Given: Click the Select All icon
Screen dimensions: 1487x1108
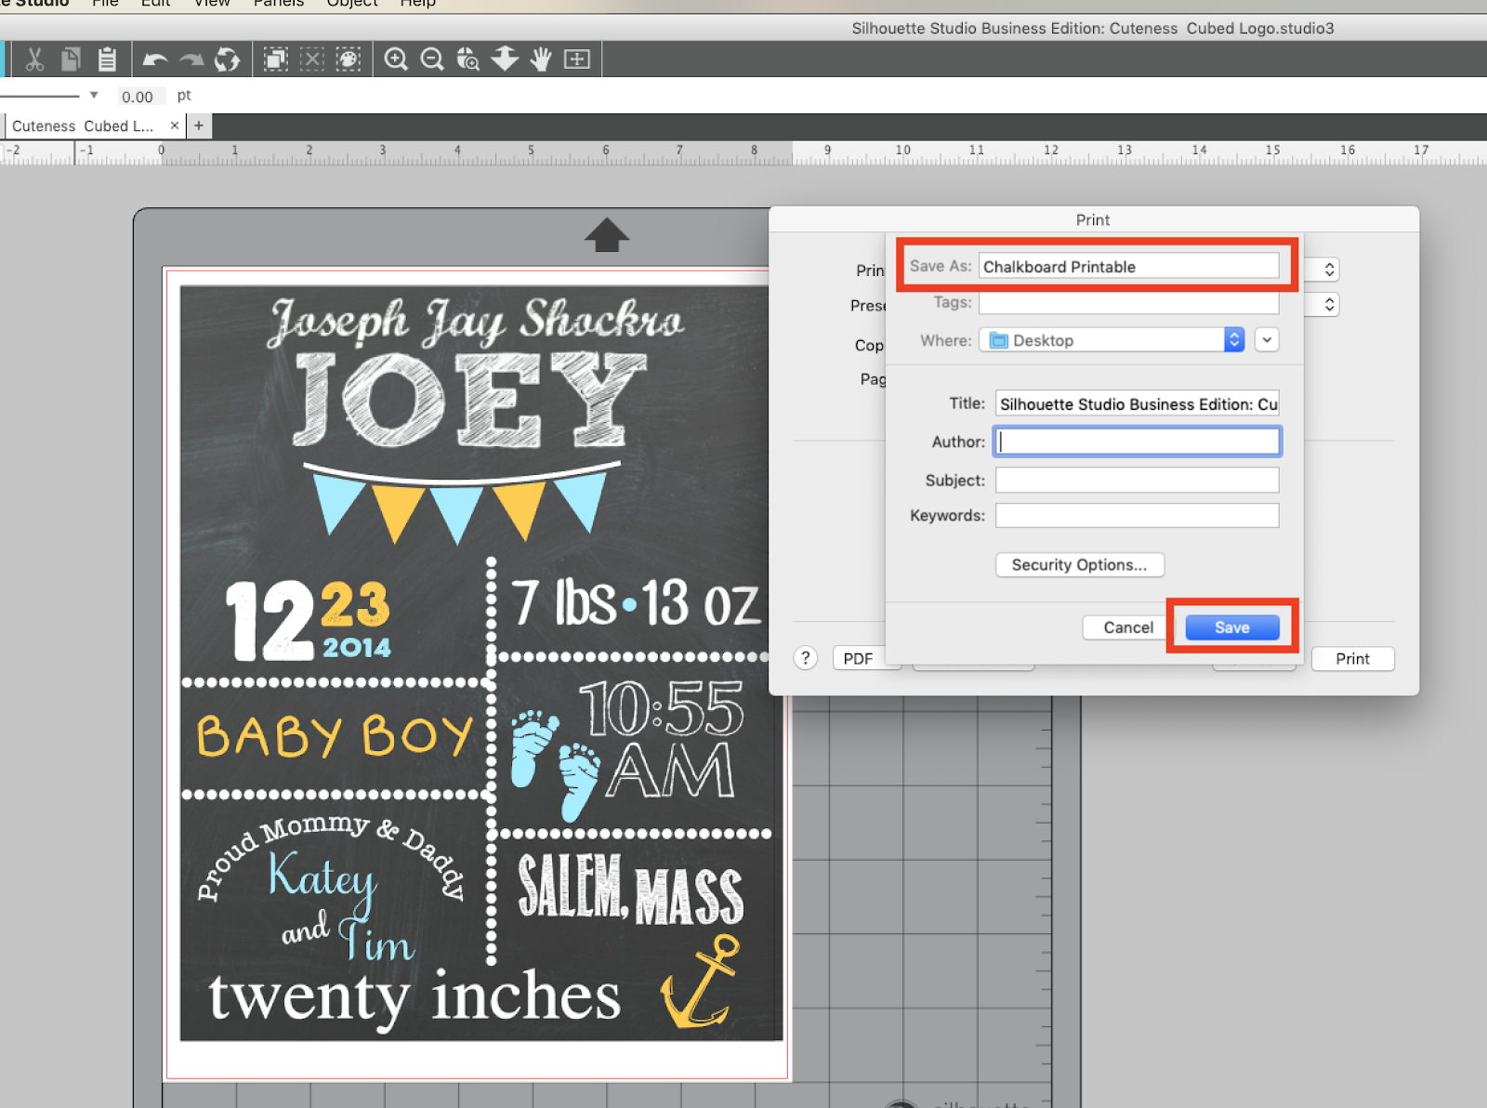Looking at the screenshot, I should [276, 59].
